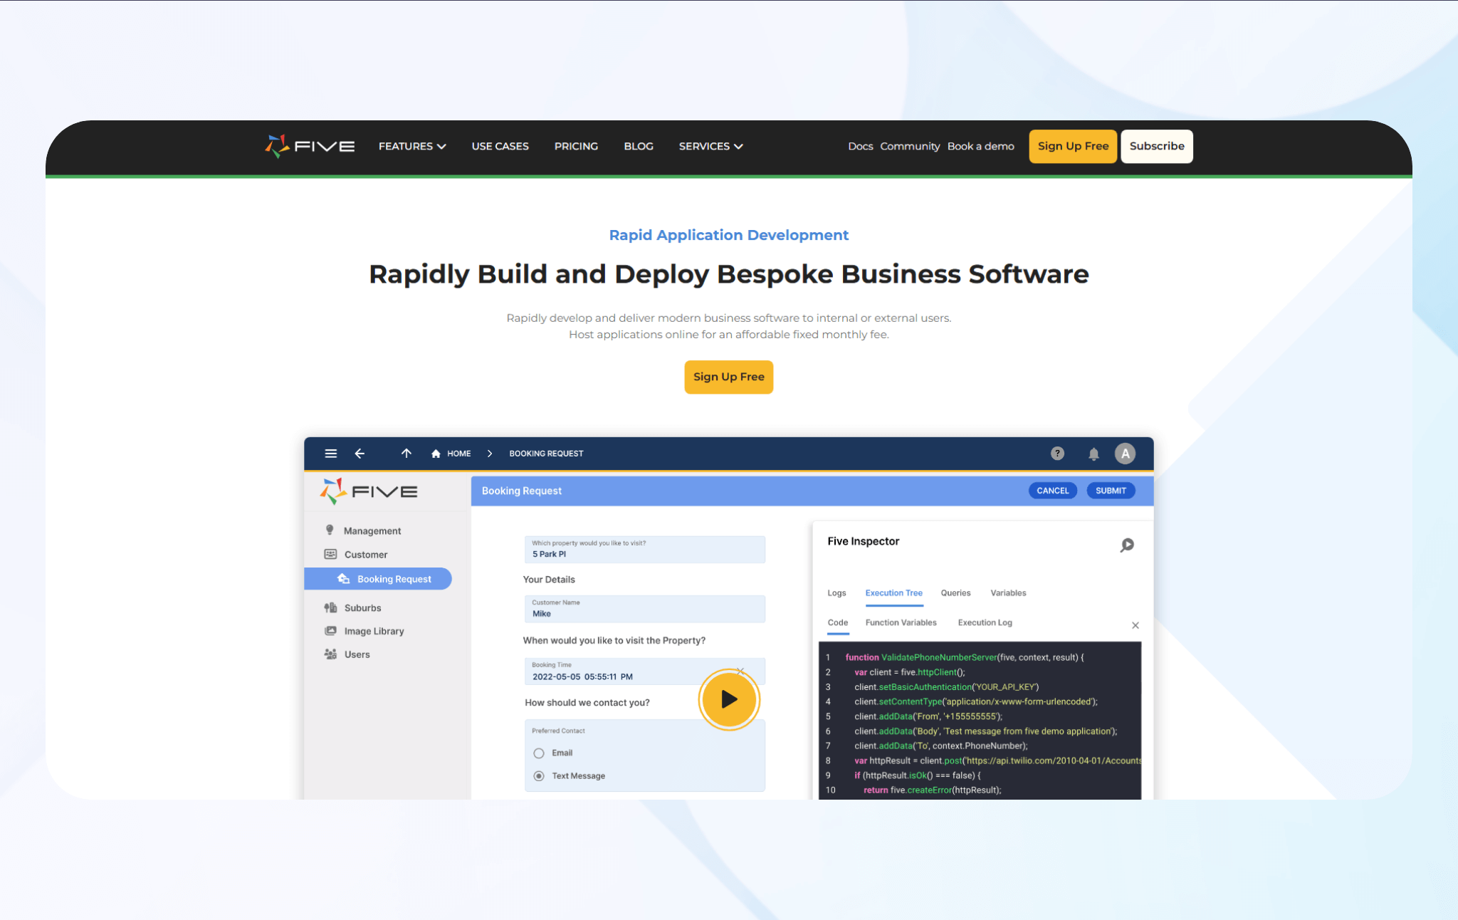Open the help question mark icon
Viewport: 1458px width, 920px height.
(x=1057, y=454)
